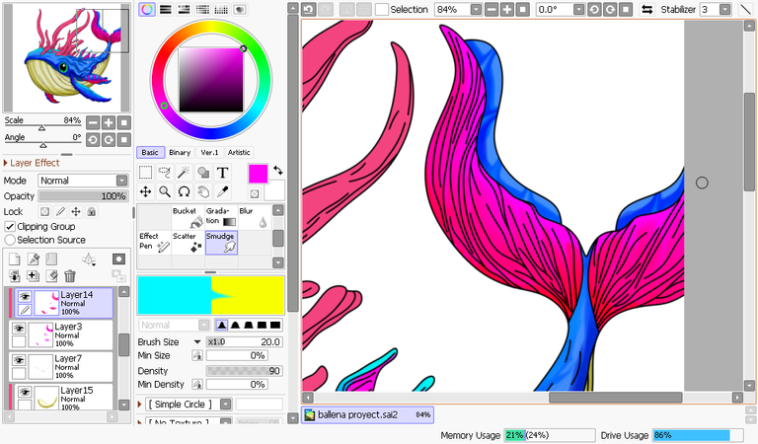Zoom in with Scale plus button
The image size is (758, 444).
(x=109, y=122)
